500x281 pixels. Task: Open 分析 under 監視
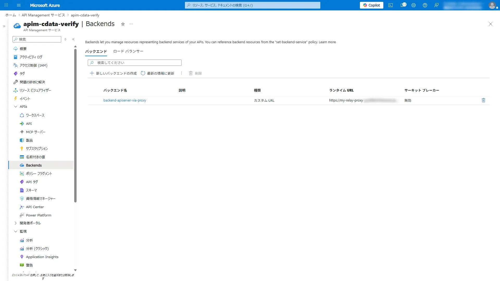pyautogui.click(x=29, y=240)
